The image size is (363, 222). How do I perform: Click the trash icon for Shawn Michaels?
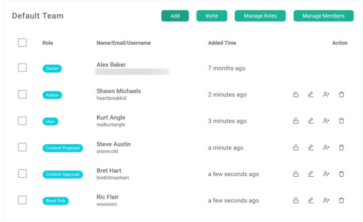[342, 94]
